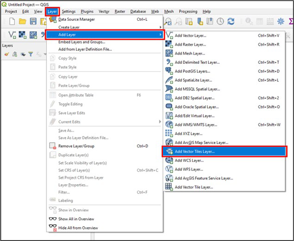This screenshot has height=241, width=294.
Task: Open the Database menu
Action: coord(138,12)
